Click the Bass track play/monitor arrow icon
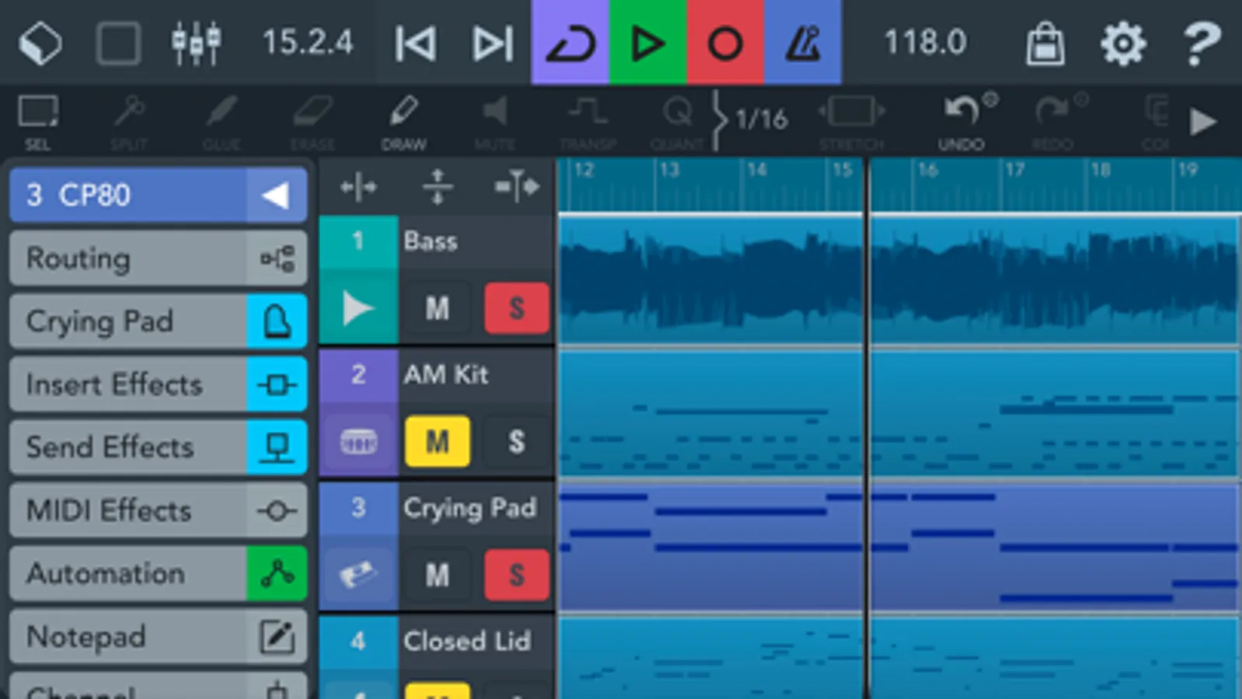Screen dimensions: 1242x699 point(358,308)
